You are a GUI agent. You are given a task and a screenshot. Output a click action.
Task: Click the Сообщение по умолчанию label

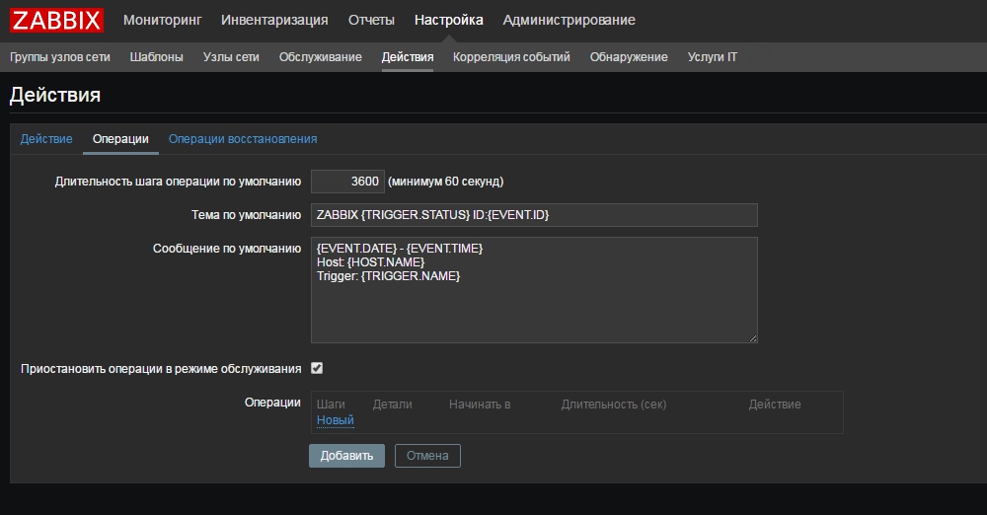click(227, 249)
